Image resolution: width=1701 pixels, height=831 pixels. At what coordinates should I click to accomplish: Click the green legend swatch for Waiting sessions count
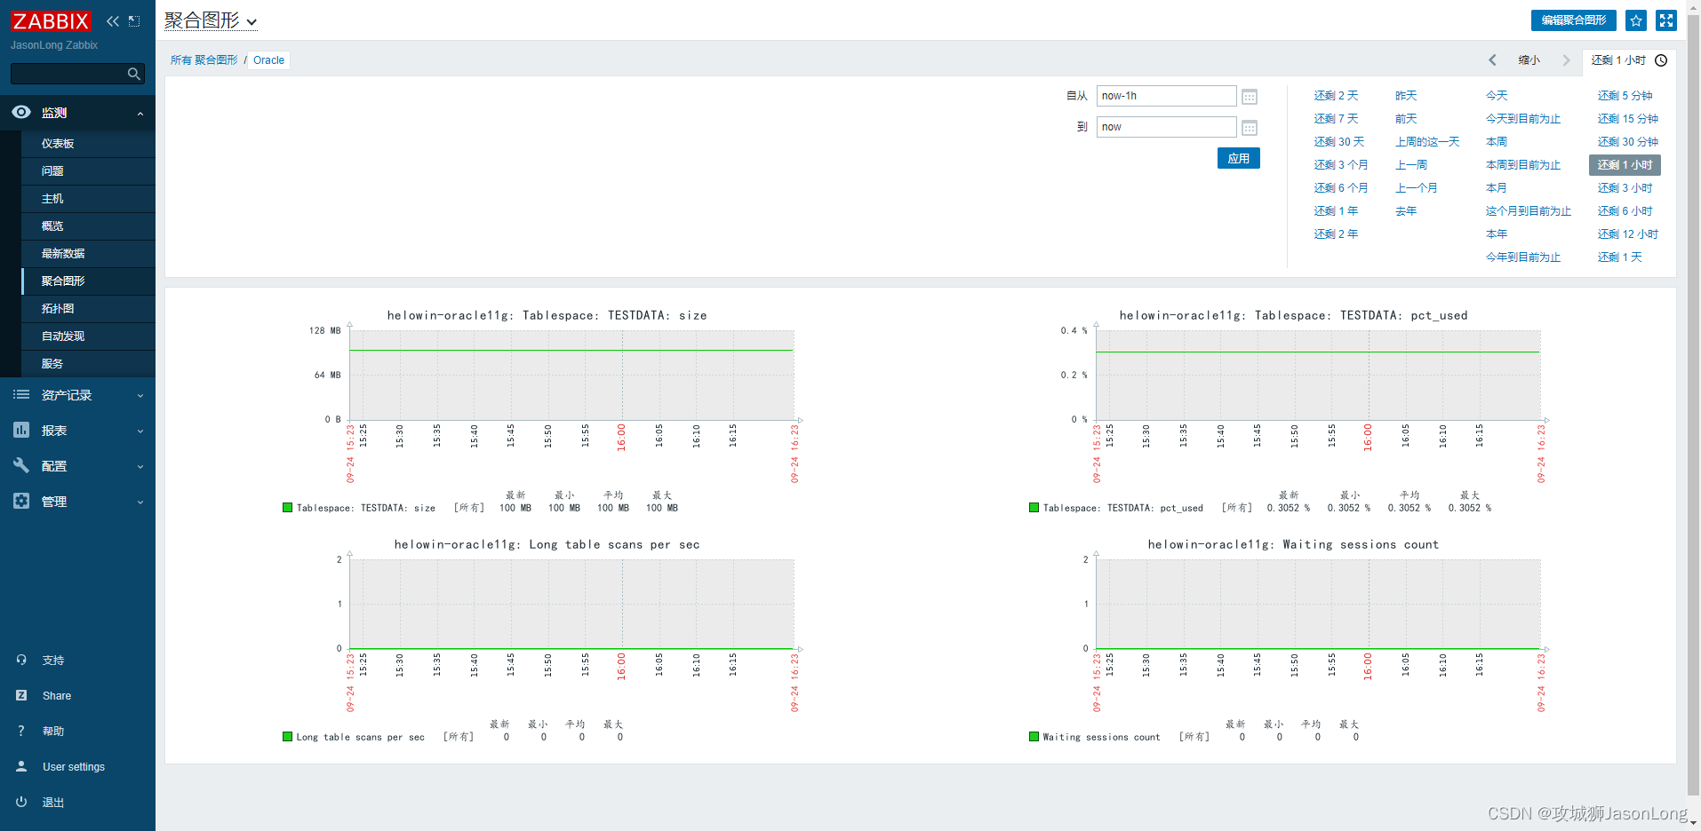[1034, 736]
